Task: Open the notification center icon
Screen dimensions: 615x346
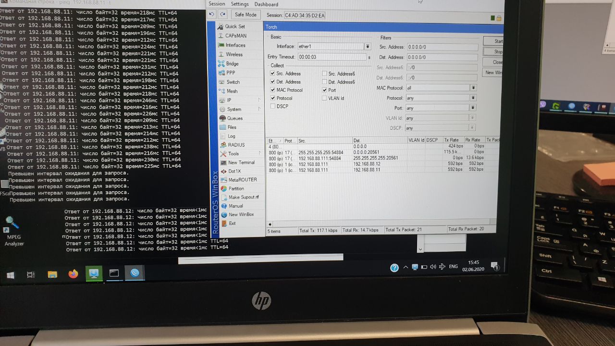Action: 495,266
